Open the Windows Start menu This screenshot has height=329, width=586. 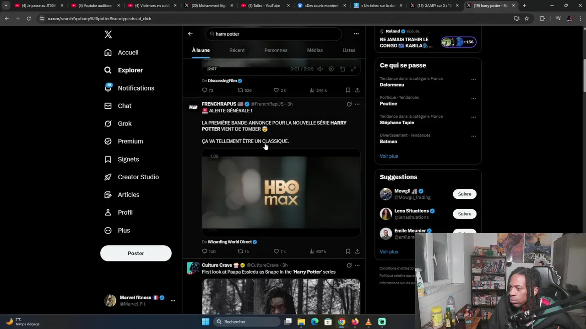point(206,322)
